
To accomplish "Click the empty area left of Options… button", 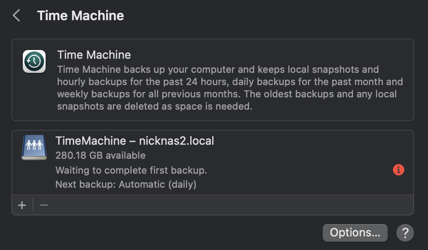I will click(164, 233).
